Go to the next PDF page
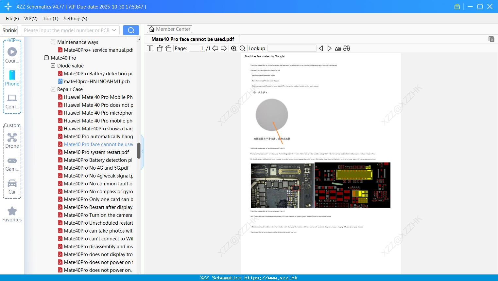The image size is (498, 281). tap(224, 48)
